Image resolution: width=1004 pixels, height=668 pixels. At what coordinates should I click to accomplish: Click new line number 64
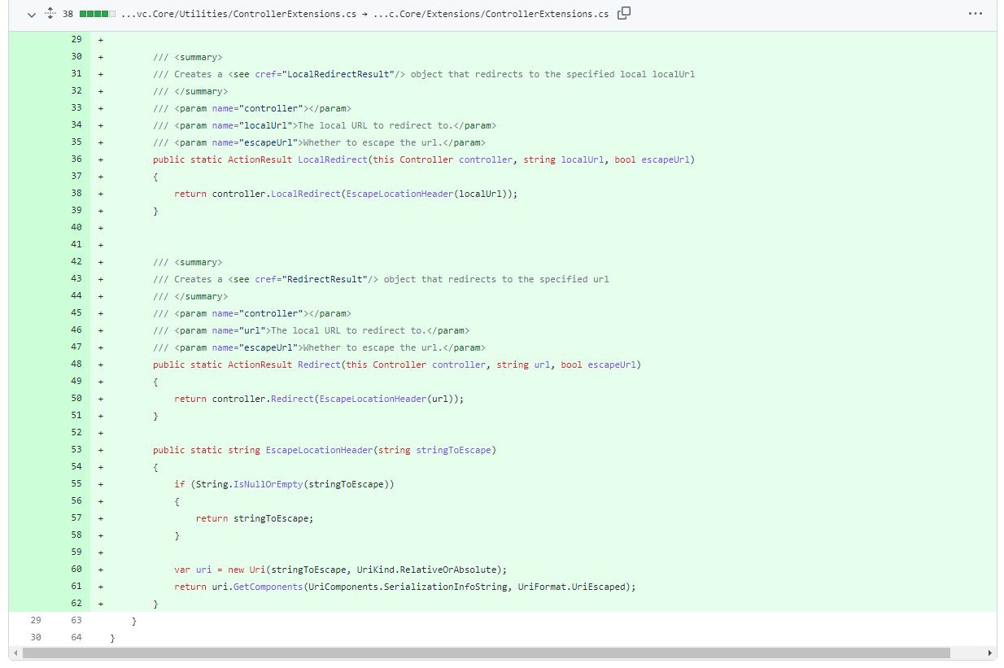[x=76, y=638]
